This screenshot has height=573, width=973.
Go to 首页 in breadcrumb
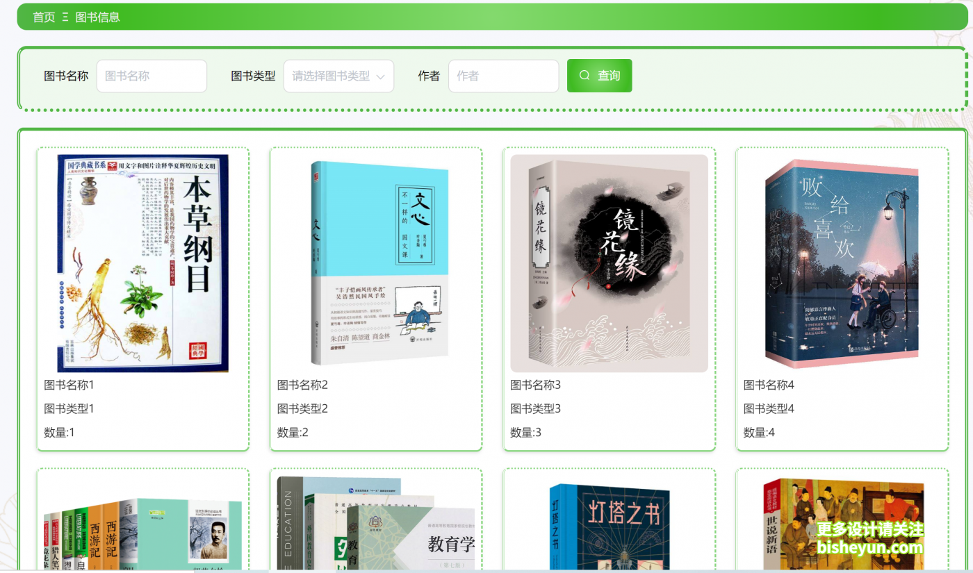click(x=44, y=17)
